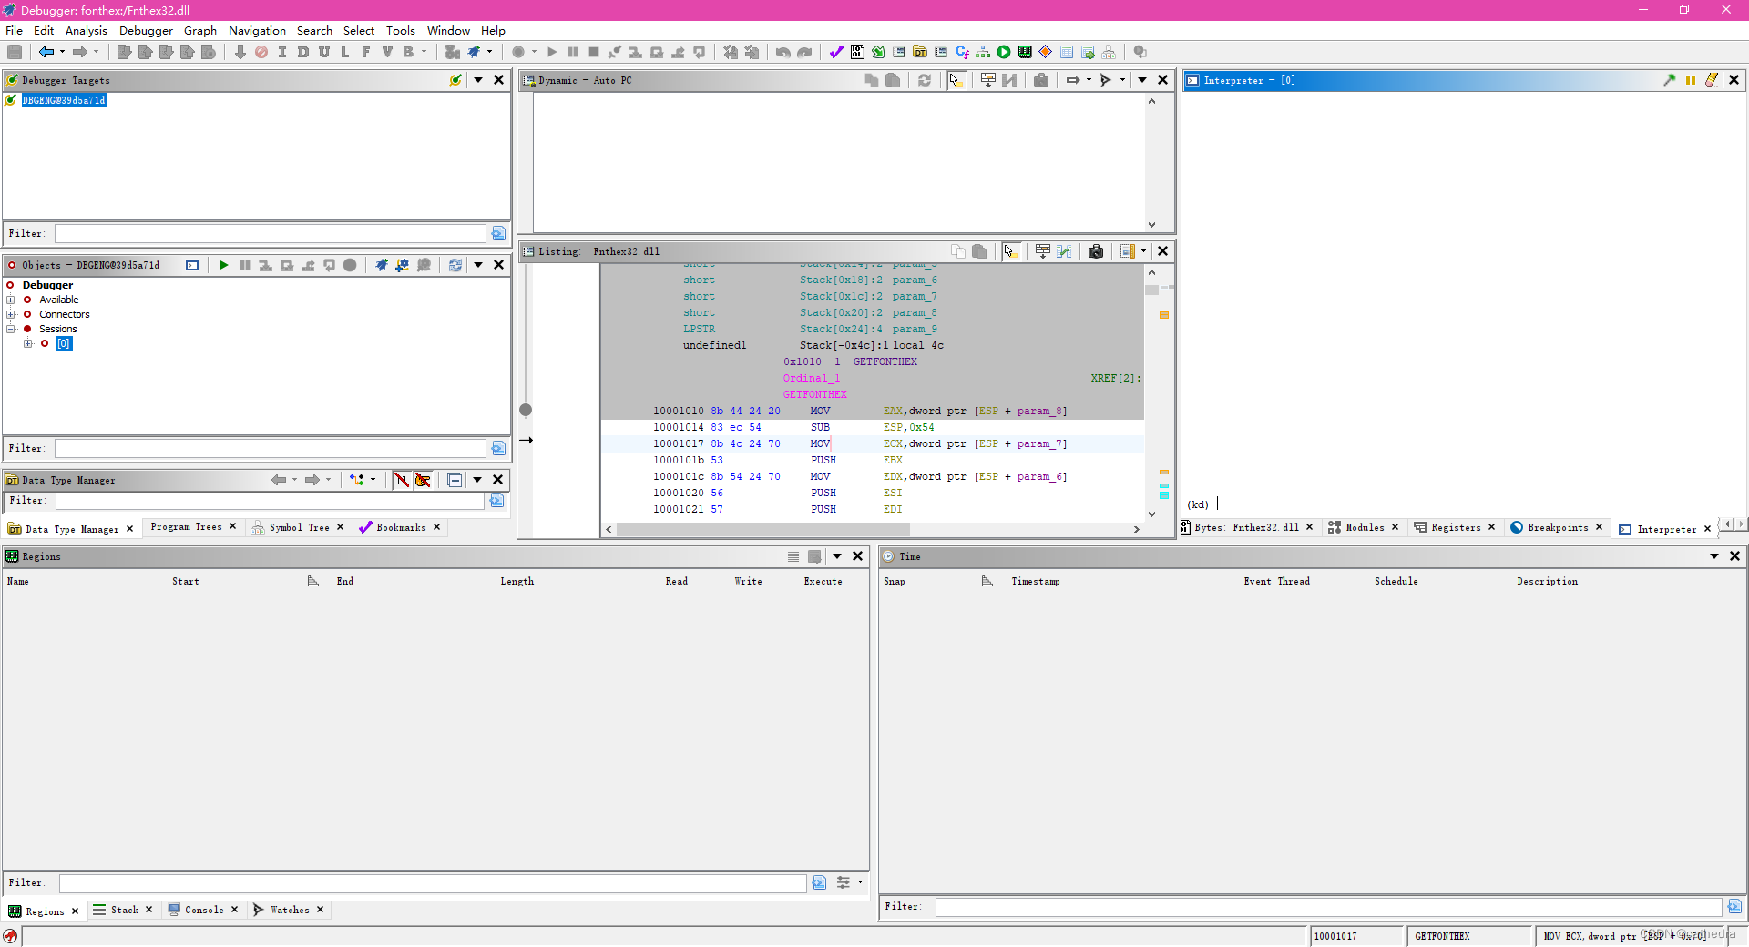Image resolution: width=1749 pixels, height=947 pixels.
Task: Expand the [0] session node
Action: (x=28, y=343)
